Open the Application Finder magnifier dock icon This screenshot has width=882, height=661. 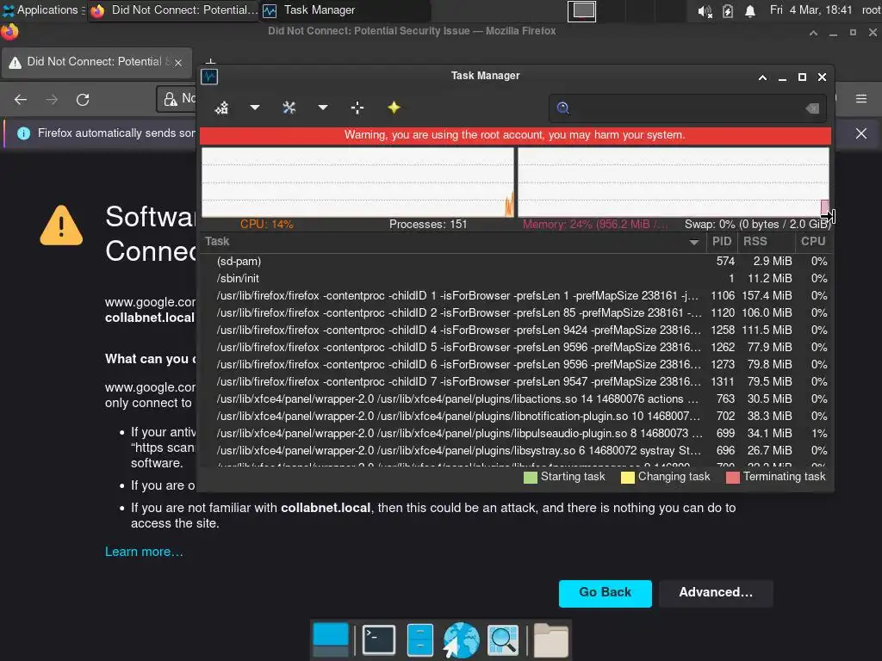coord(502,639)
